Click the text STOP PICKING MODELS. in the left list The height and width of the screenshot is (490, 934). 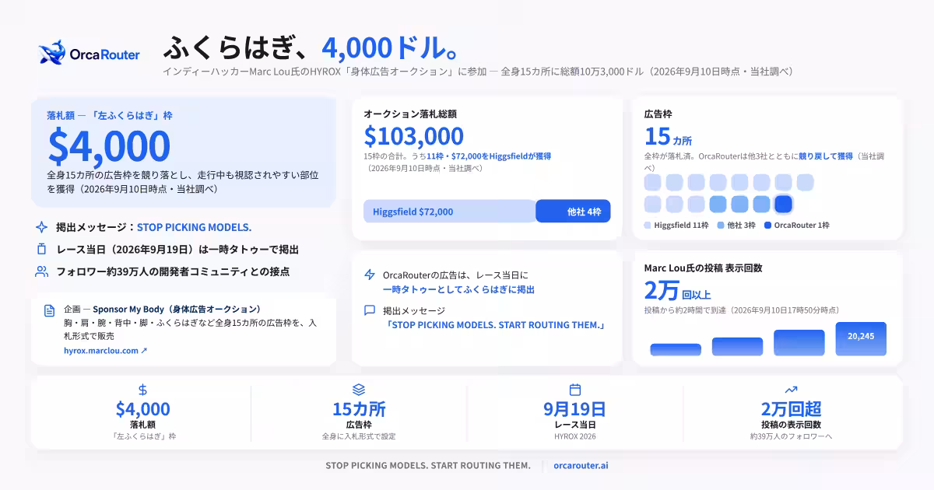(x=194, y=228)
